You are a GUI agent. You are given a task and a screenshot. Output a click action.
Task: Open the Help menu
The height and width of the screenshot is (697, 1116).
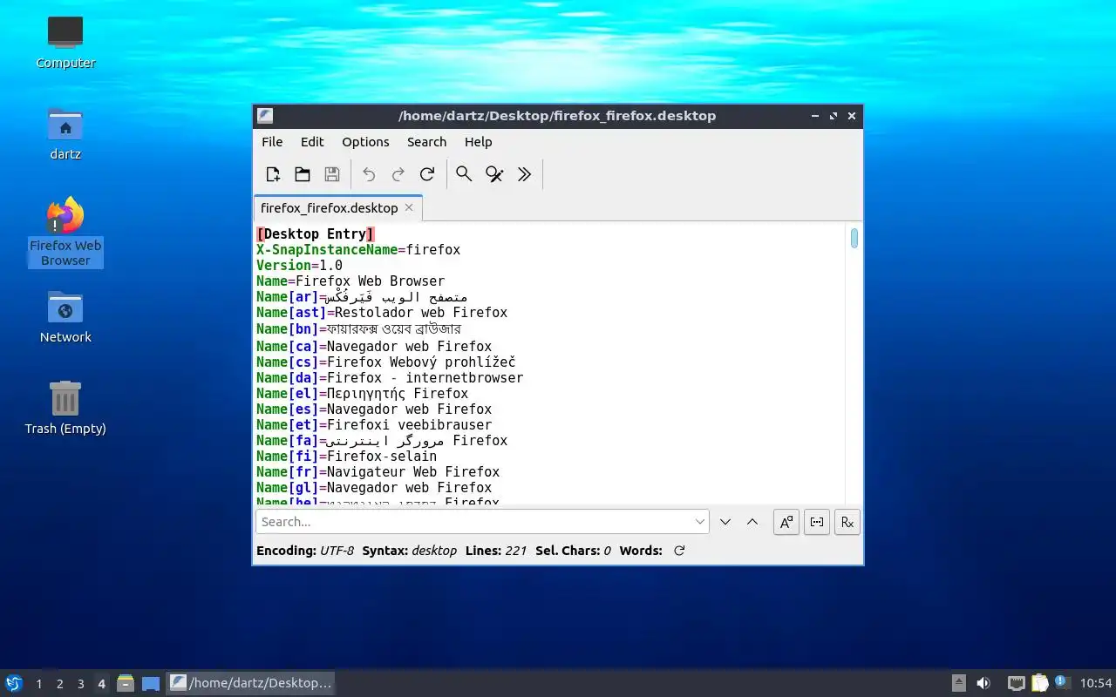[x=478, y=142]
